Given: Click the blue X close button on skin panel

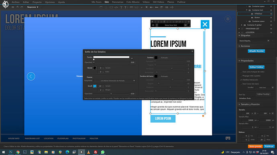Looking at the screenshot, I should pos(205,24).
